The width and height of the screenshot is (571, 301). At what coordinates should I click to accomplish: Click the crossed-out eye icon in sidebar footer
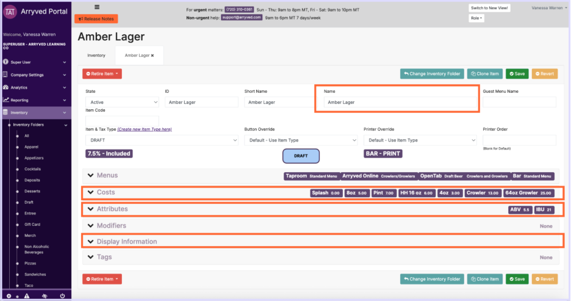[x=44, y=296]
